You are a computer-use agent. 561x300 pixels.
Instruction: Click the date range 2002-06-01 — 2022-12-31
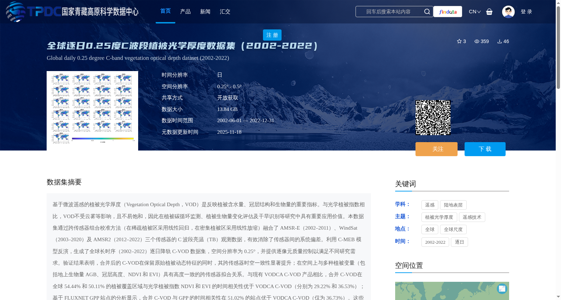(245, 121)
